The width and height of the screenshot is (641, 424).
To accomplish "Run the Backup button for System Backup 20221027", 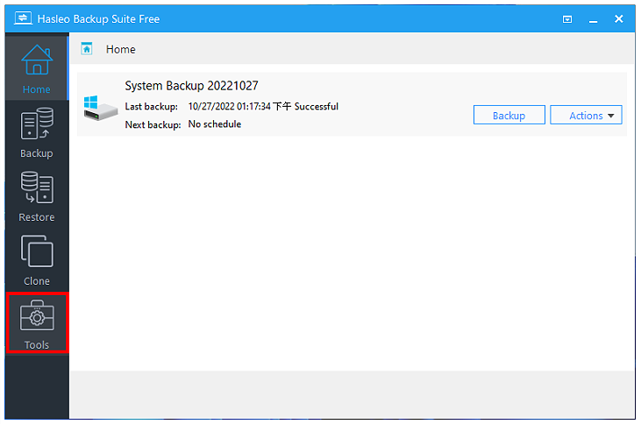I will point(509,115).
